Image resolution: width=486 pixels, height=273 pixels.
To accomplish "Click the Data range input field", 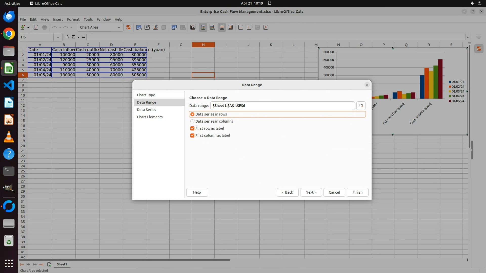I will (x=282, y=106).
